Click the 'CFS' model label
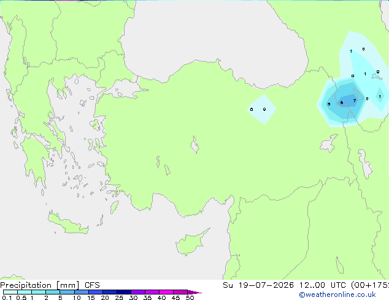 coord(92,285)
